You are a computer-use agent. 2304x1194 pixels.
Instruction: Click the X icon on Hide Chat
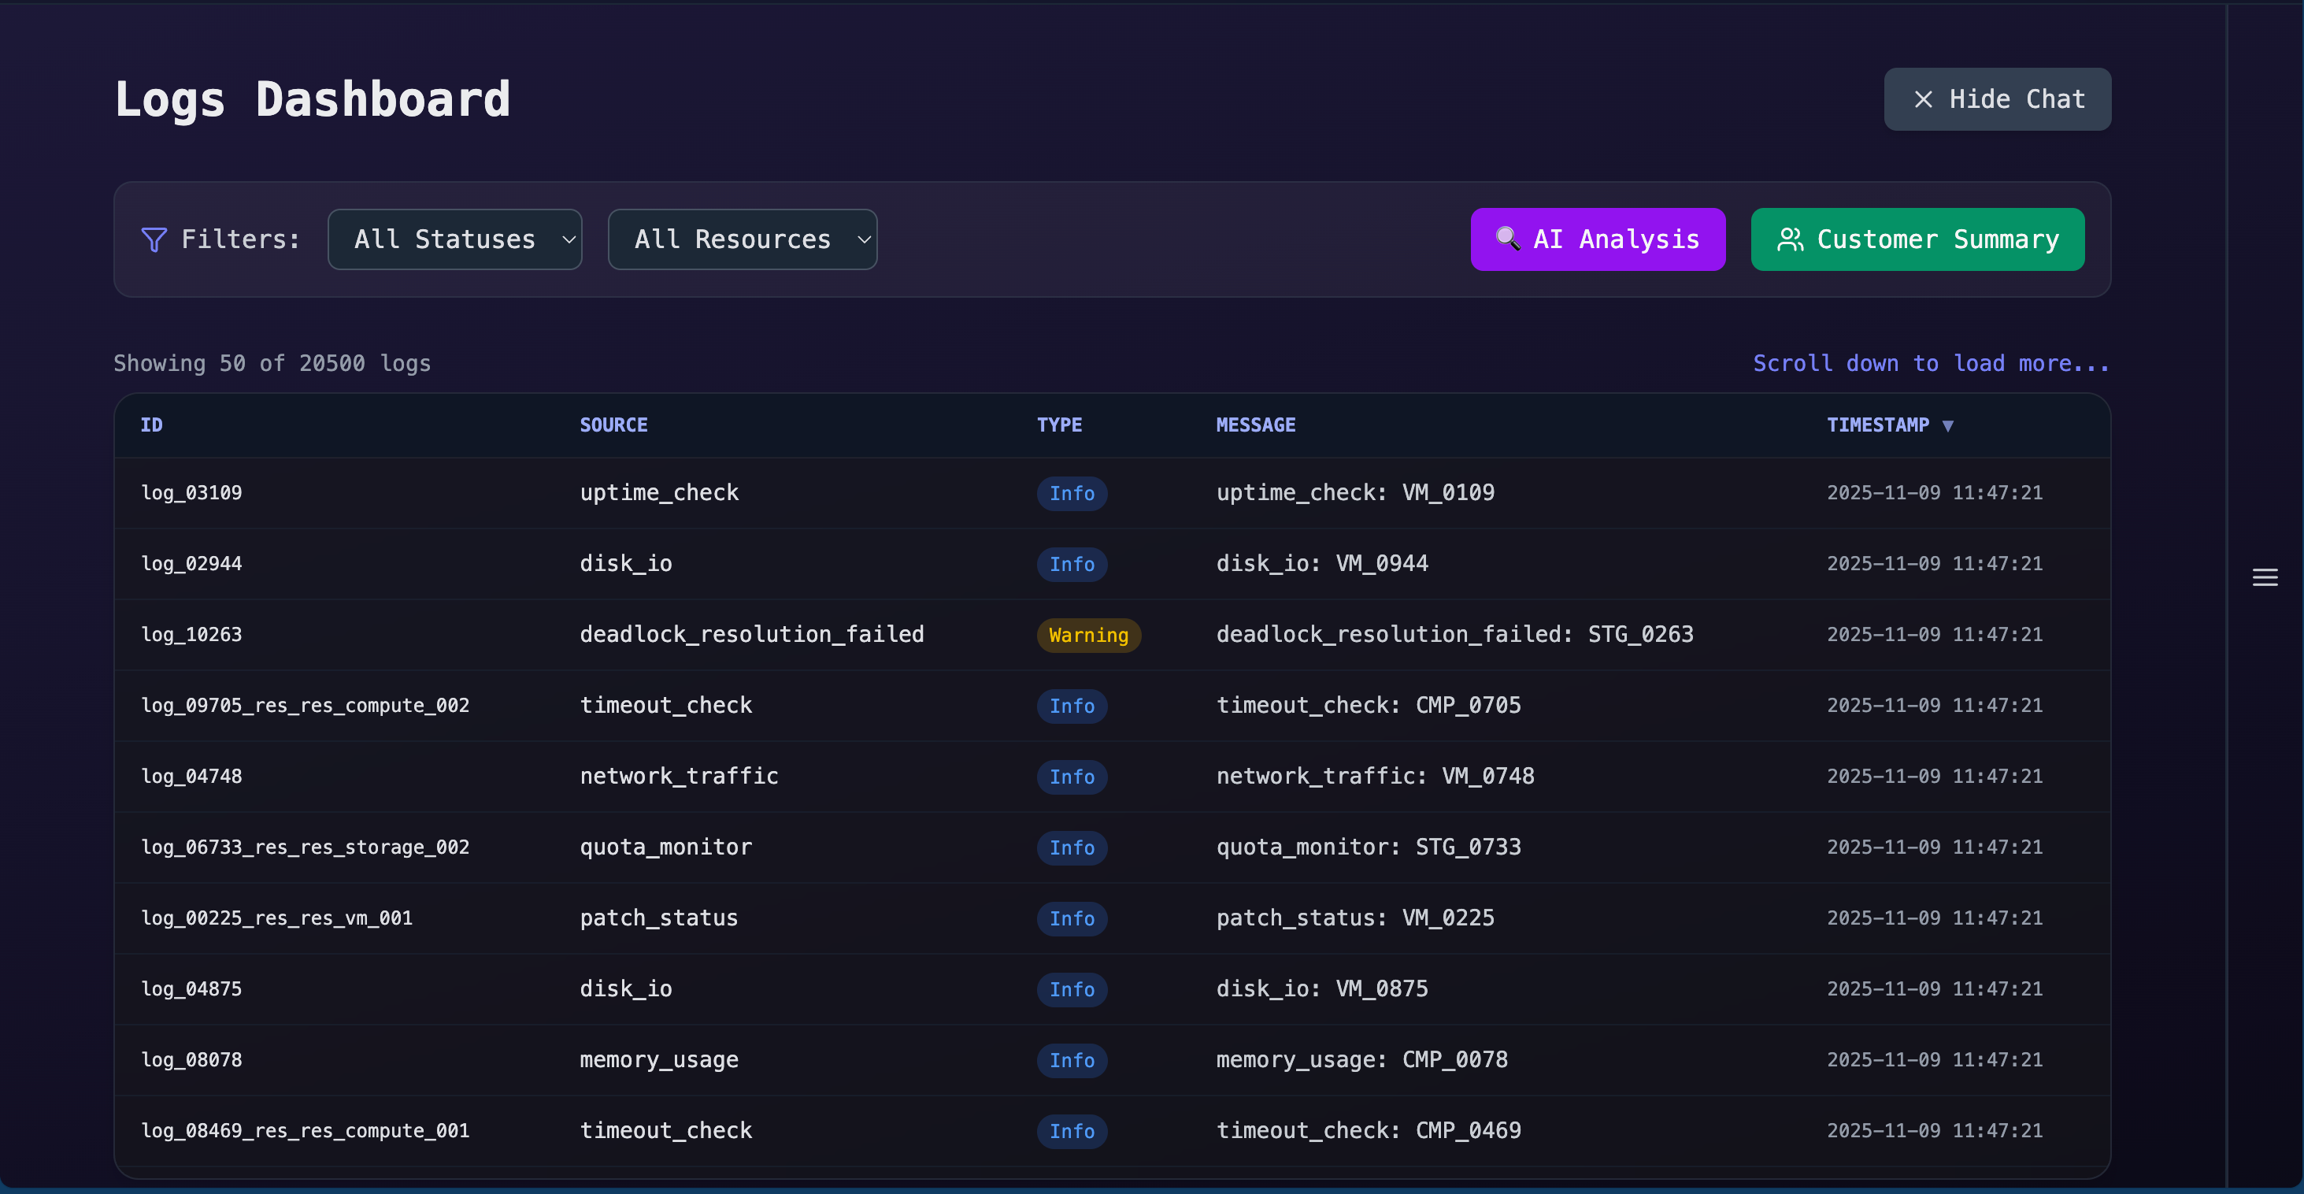click(1923, 99)
